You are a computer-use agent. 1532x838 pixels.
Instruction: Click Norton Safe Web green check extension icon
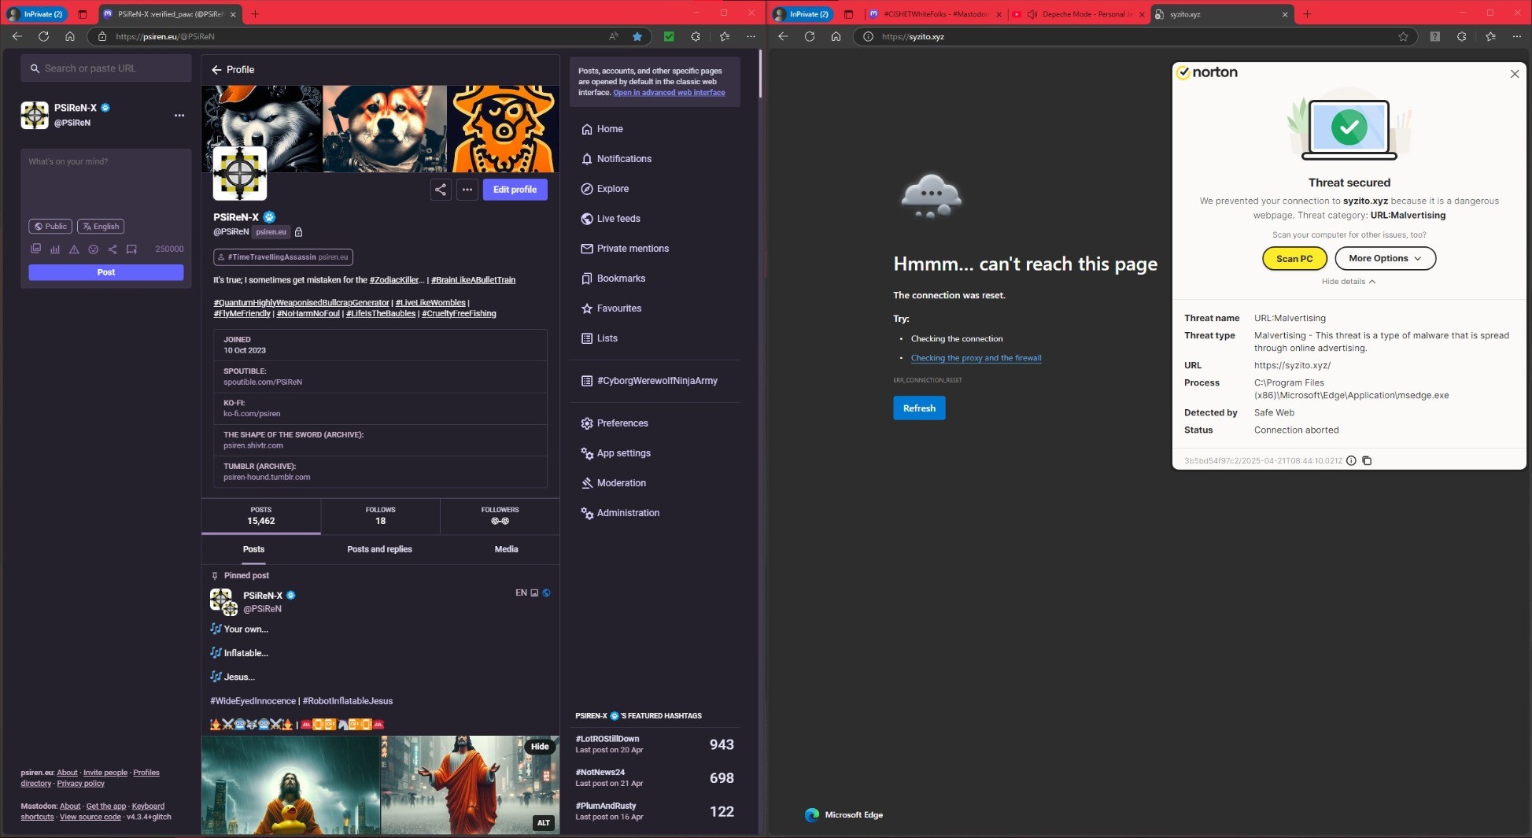669,36
